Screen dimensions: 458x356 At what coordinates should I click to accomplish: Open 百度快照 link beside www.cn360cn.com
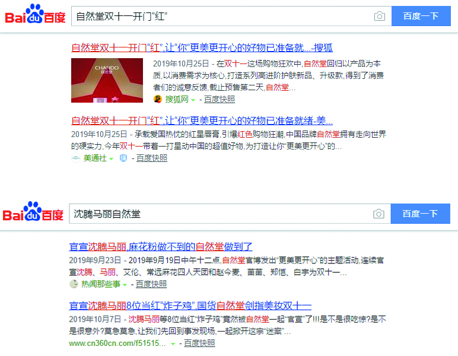click(199, 343)
